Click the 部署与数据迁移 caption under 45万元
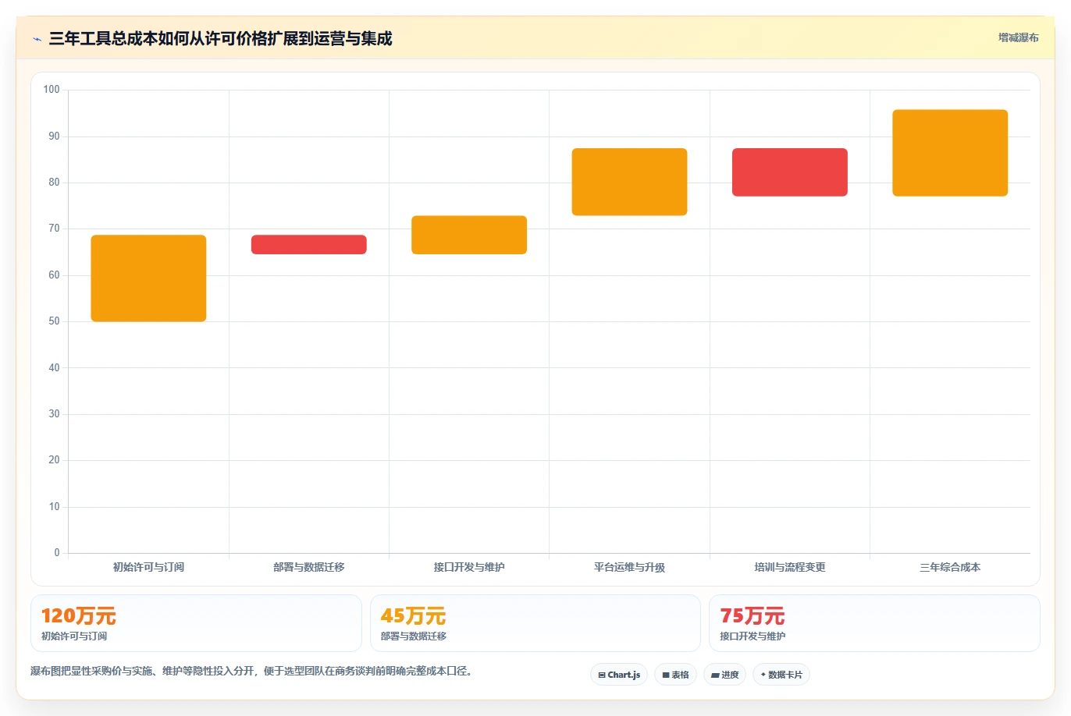The image size is (1071, 716). click(x=414, y=636)
